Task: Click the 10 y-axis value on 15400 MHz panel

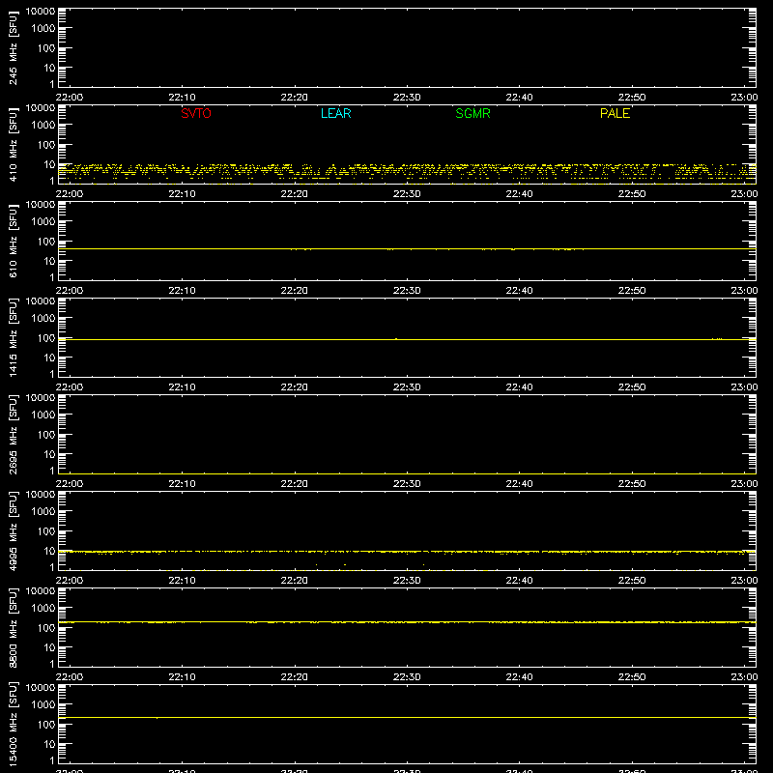Action: 49,744
